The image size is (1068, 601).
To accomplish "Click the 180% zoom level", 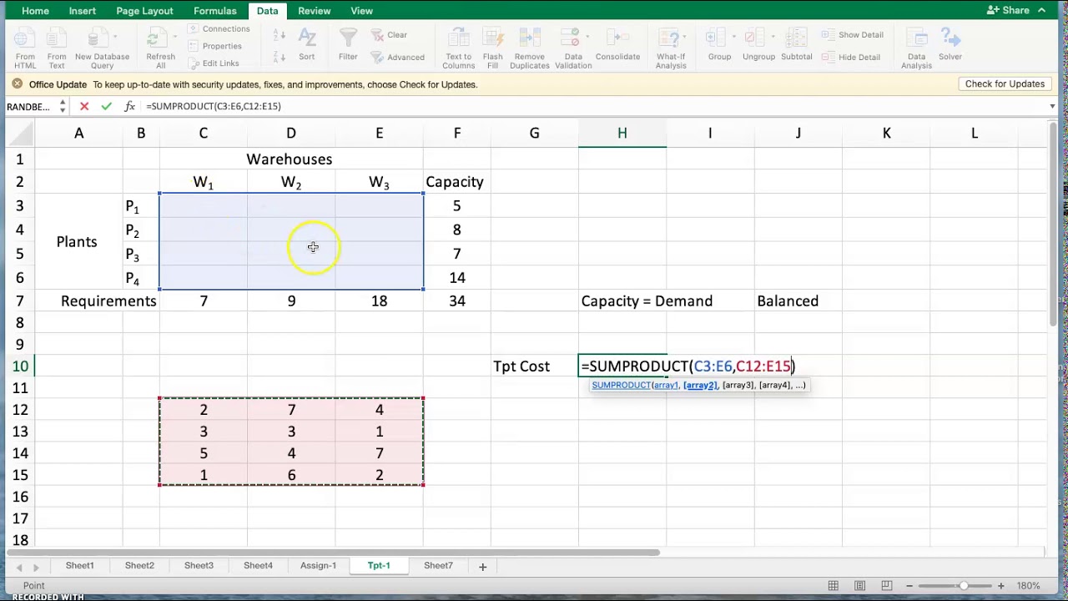I will click(1027, 586).
